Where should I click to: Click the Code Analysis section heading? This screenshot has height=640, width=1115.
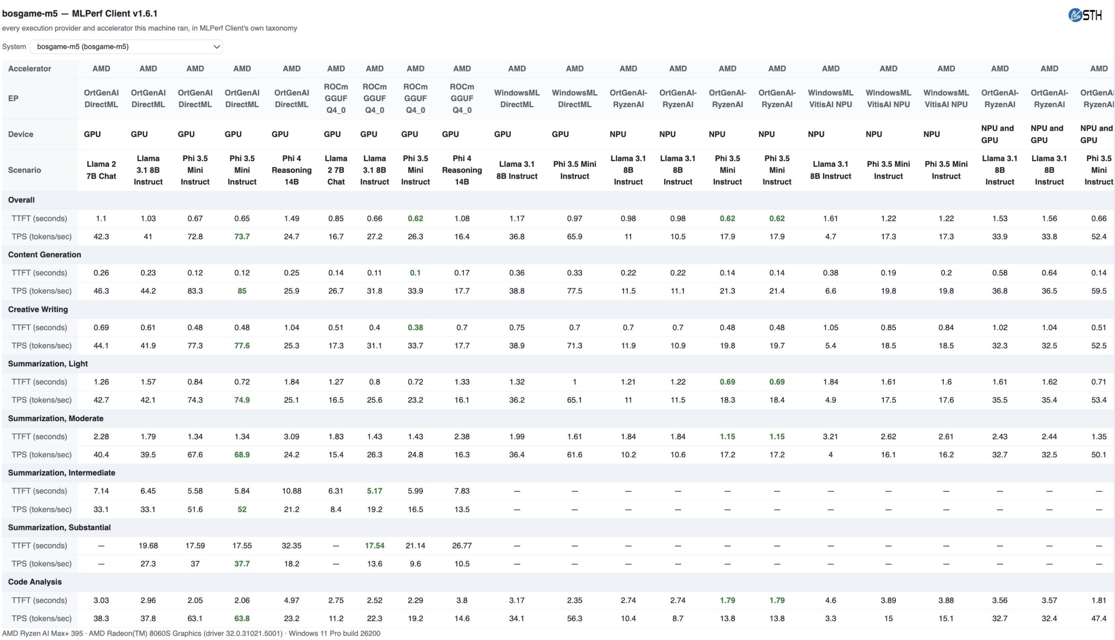pos(35,582)
